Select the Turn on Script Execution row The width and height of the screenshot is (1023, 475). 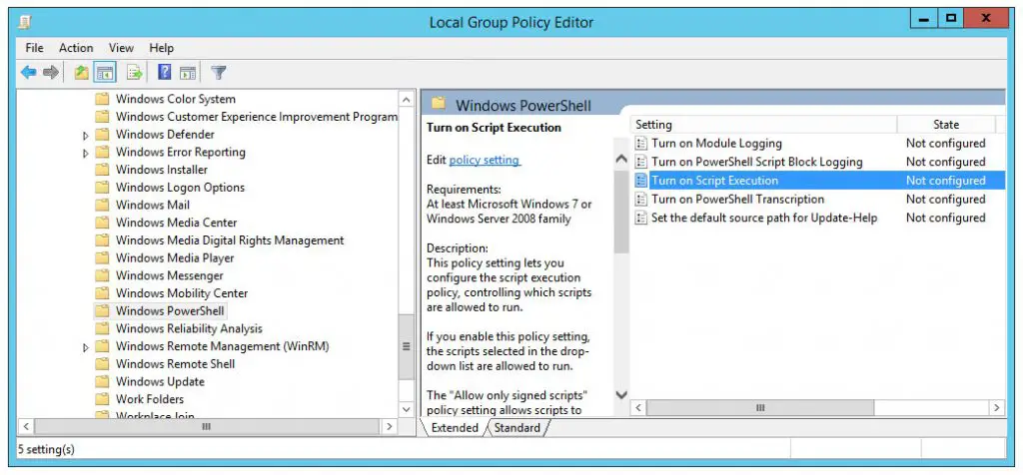click(818, 181)
